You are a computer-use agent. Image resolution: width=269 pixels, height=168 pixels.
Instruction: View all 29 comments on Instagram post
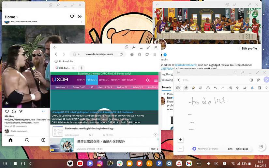point(16,126)
